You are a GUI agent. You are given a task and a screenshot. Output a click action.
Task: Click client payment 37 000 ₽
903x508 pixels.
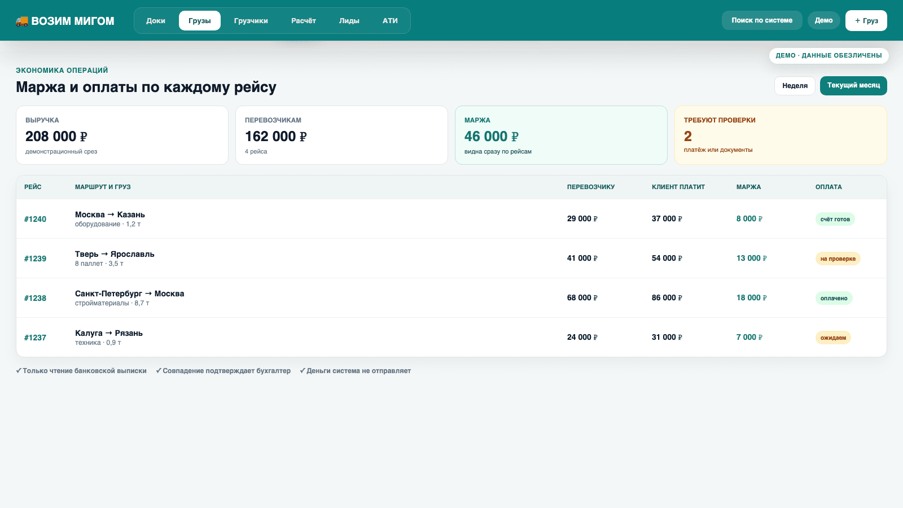pos(667,218)
